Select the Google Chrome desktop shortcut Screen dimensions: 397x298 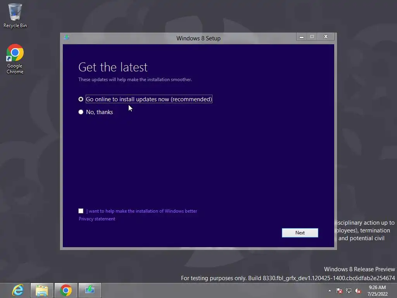pyautogui.click(x=15, y=59)
